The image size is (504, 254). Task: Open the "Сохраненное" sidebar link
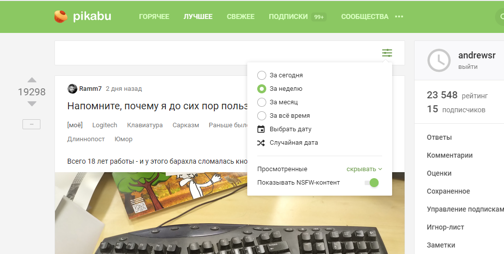[x=448, y=191]
